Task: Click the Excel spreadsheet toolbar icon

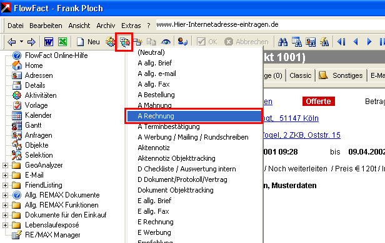Action: (62, 42)
